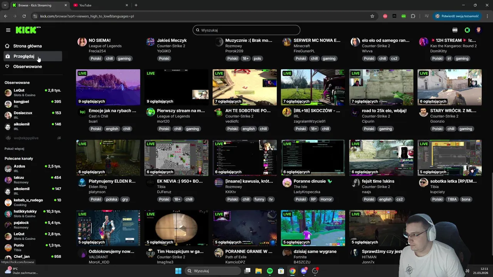Open kangjoel followed channel
Image resolution: width=493 pixels, height=277 pixels.
point(33,104)
